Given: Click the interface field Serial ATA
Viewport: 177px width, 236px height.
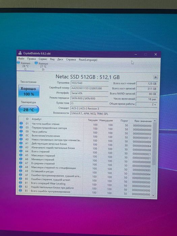Looking at the screenshot, I should tap(90, 93).
